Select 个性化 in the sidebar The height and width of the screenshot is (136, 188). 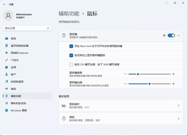(14, 60)
